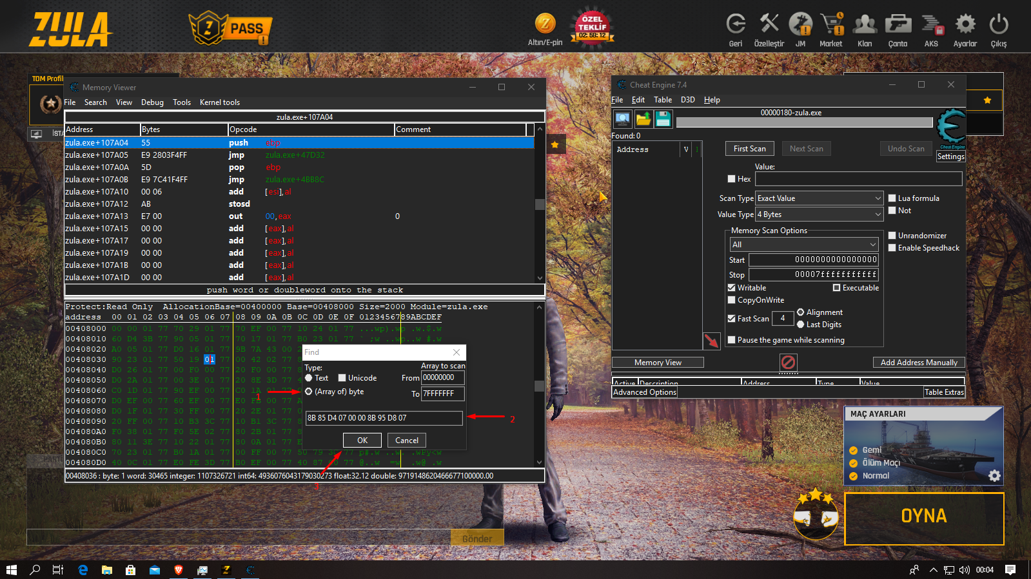Open Özelleştir customization tools icon
1031x579 pixels.
(x=769, y=24)
